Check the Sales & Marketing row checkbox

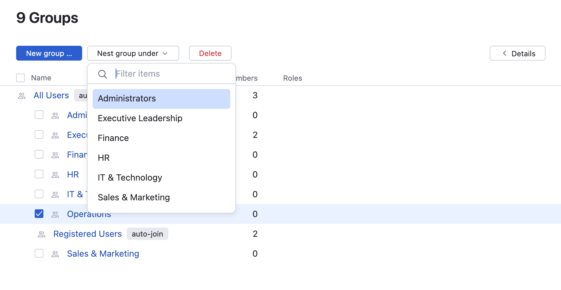click(x=39, y=254)
